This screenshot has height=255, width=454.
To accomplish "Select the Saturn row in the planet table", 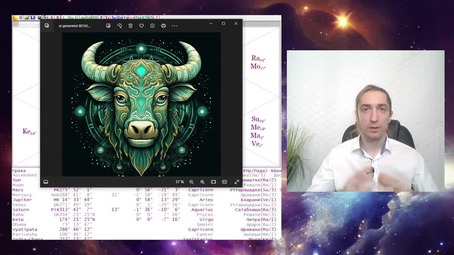I will coord(146,209).
